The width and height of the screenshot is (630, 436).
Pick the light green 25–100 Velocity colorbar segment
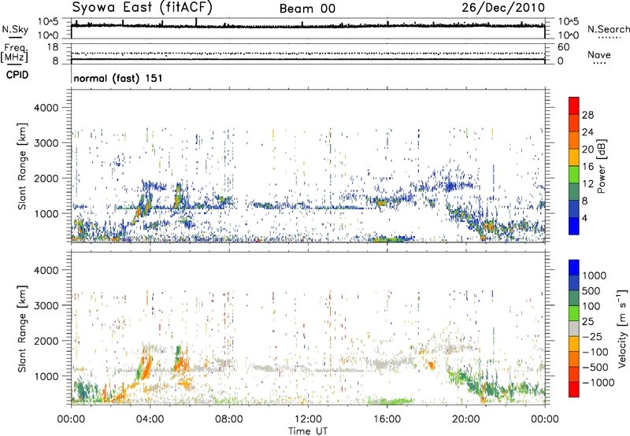pos(574,313)
